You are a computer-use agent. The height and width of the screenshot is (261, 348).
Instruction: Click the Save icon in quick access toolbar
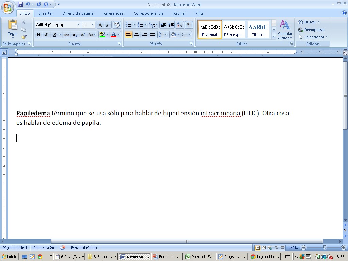(20, 4)
